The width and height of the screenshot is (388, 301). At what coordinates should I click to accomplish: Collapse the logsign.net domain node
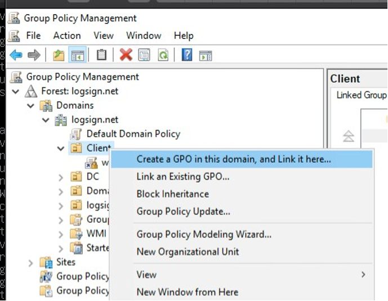click(x=46, y=120)
